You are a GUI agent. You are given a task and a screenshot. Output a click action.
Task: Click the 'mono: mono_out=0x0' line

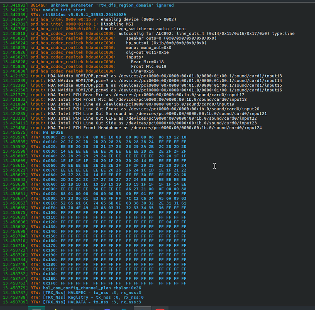click(87, 48)
